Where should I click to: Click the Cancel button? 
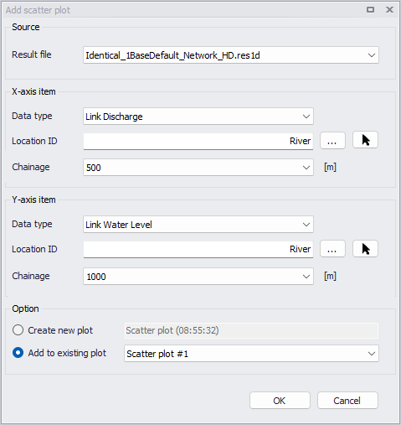(347, 401)
